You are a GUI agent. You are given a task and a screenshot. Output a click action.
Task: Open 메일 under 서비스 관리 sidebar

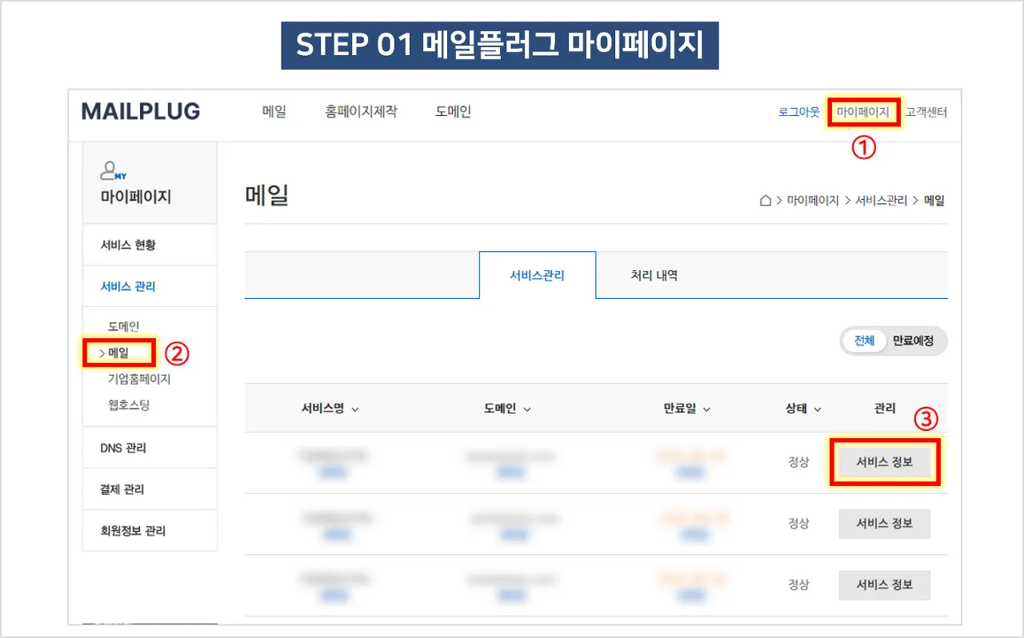click(118, 353)
